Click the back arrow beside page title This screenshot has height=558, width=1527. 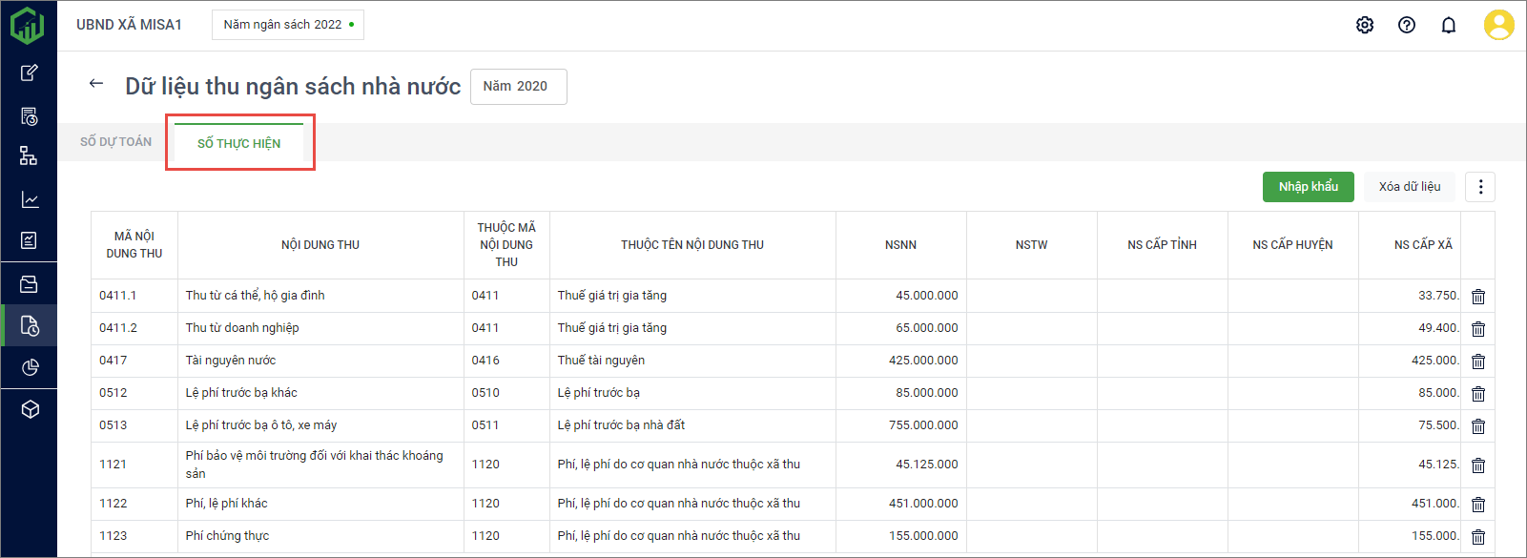click(x=95, y=84)
